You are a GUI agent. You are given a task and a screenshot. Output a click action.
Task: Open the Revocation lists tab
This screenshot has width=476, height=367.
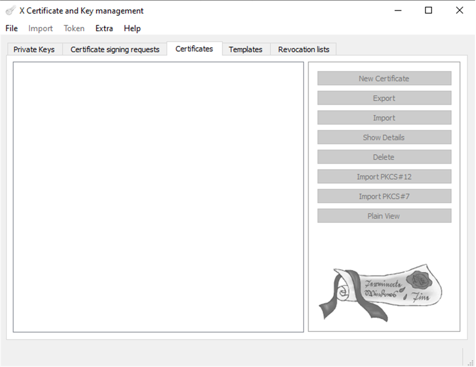pos(304,49)
